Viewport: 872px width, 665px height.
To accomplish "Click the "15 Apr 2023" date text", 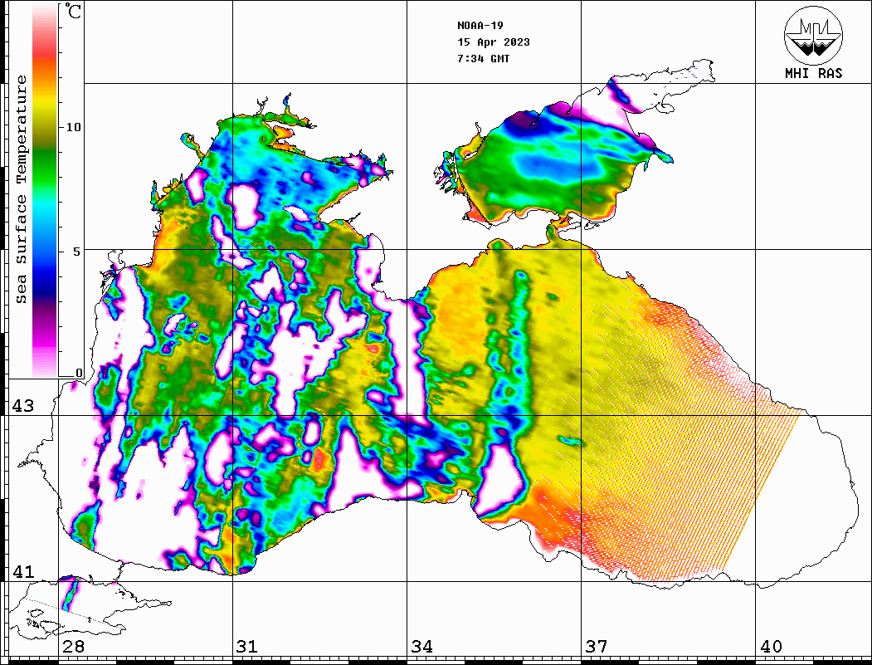I will (x=494, y=42).
